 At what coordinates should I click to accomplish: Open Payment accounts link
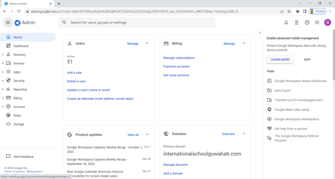pos(176,67)
